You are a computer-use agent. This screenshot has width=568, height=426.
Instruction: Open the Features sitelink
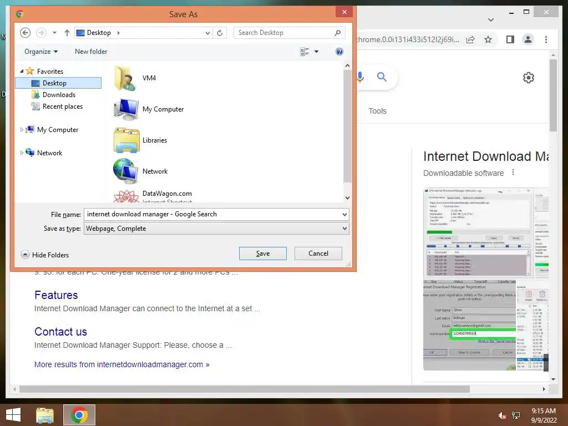pyautogui.click(x=56, y=295)
